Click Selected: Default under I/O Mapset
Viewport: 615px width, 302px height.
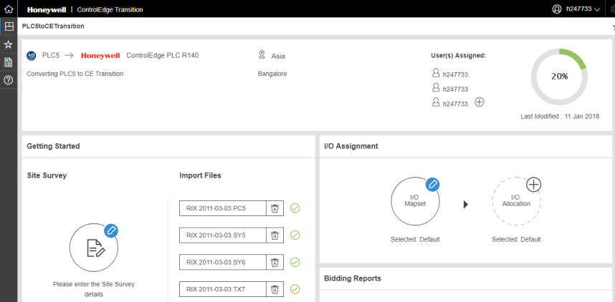pos(415,239)
